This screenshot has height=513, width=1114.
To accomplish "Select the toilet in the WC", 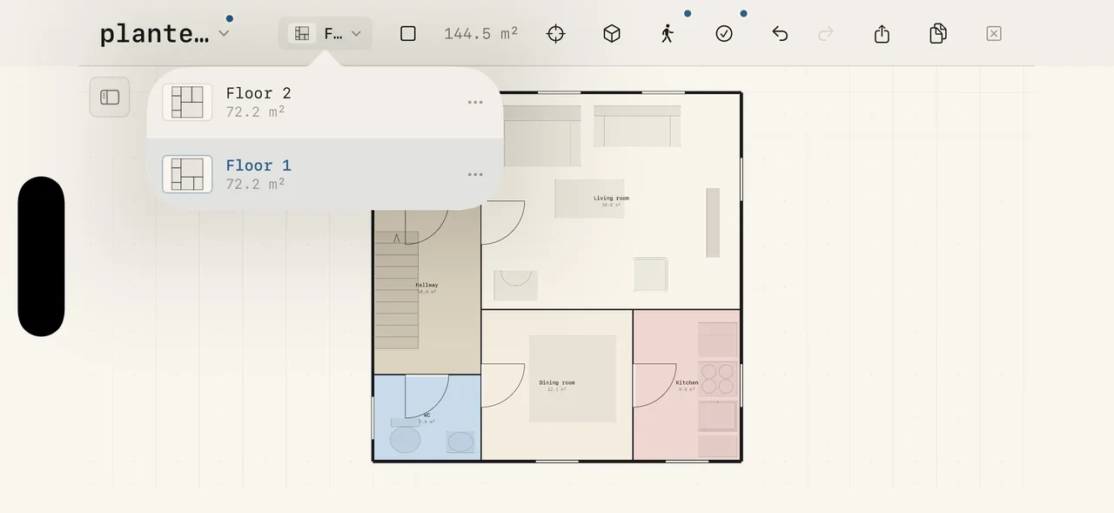I will [406, 435].
